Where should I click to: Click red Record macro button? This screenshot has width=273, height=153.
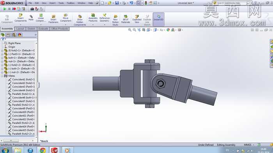(14, 9)
